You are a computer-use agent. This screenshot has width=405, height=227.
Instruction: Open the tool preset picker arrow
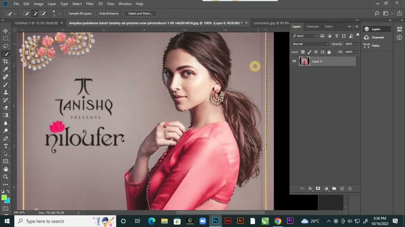point(15,14)
